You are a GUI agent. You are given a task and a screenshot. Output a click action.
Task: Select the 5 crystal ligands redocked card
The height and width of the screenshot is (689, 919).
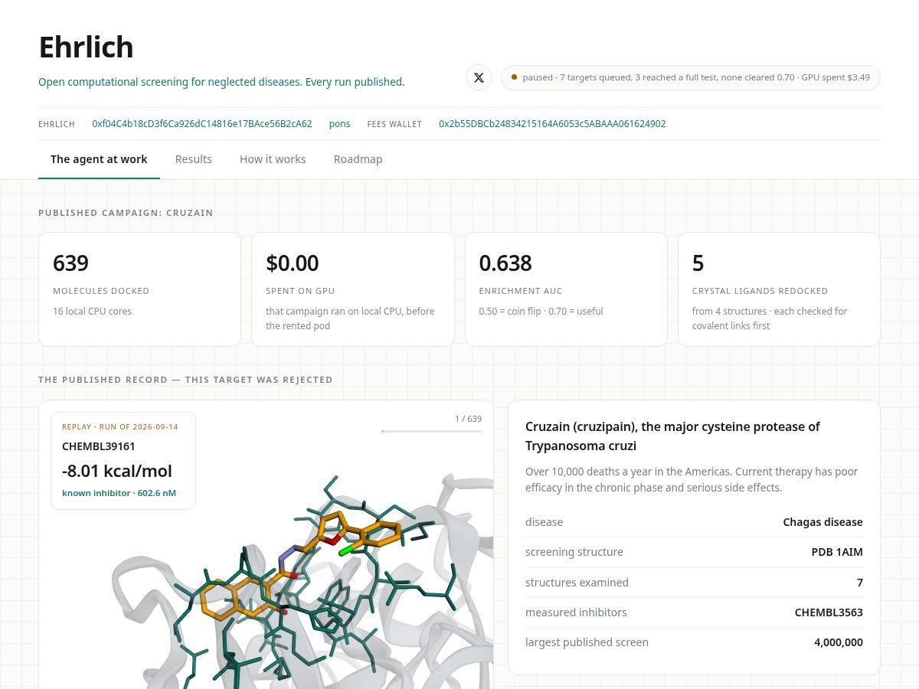779,289
